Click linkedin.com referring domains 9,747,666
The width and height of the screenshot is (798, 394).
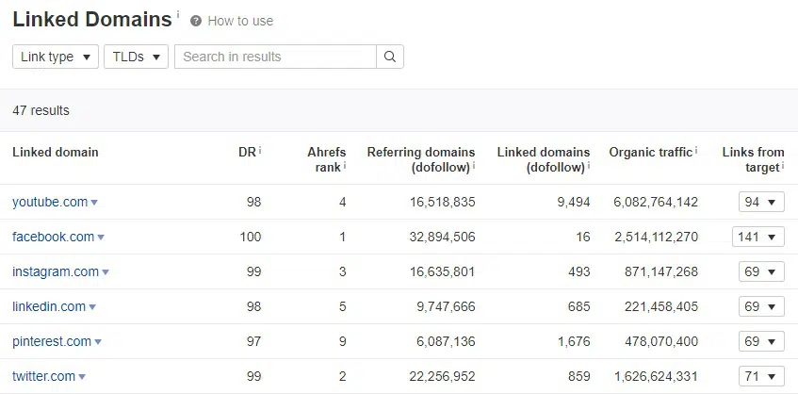tap(446, 306)
